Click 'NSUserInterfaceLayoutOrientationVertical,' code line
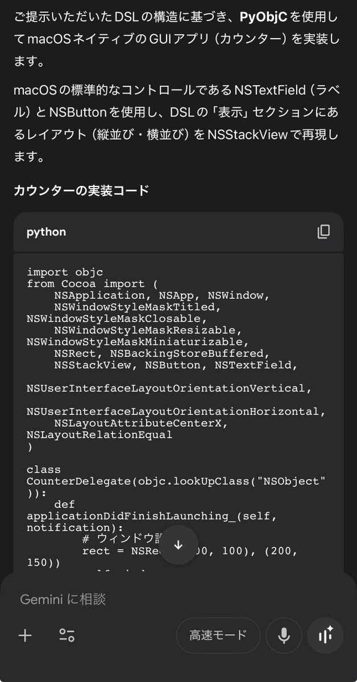 pos(169,389)
